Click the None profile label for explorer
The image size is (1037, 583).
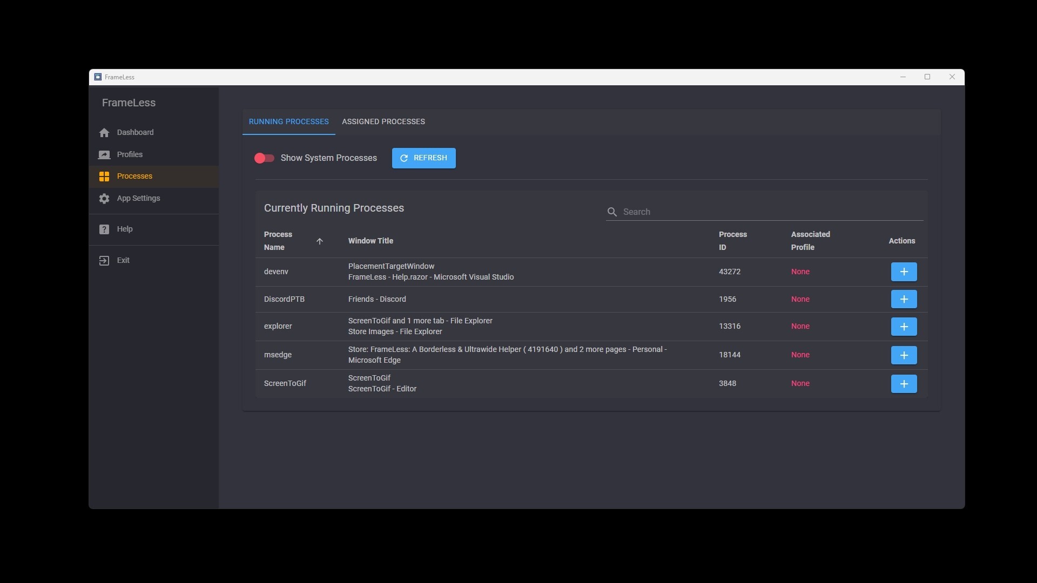pos(800,326)
